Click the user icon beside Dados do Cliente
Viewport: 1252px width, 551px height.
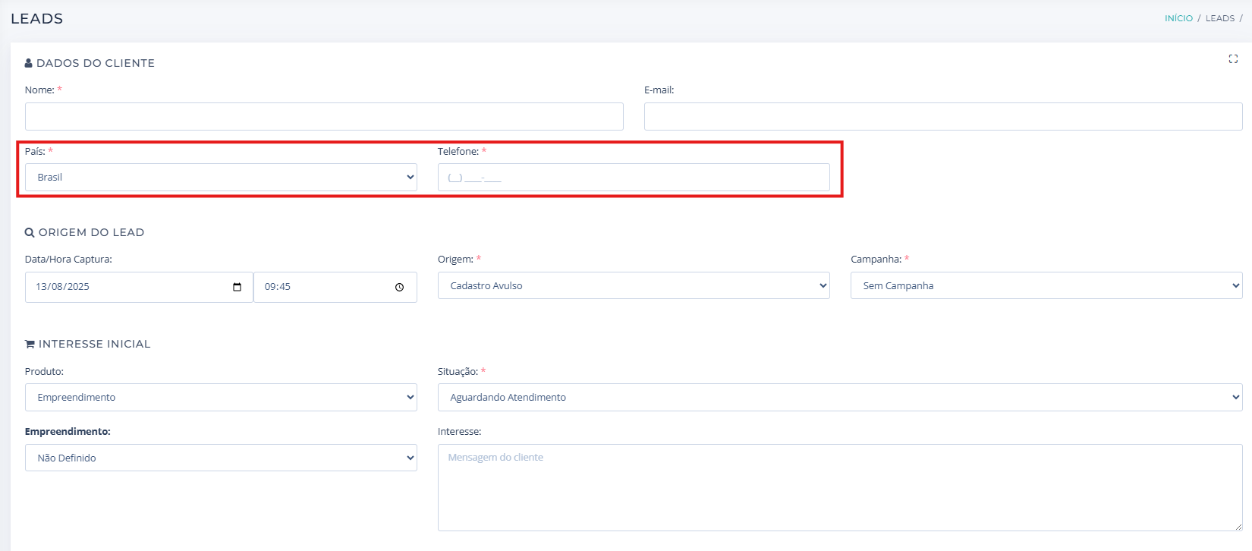click(29, 63)
